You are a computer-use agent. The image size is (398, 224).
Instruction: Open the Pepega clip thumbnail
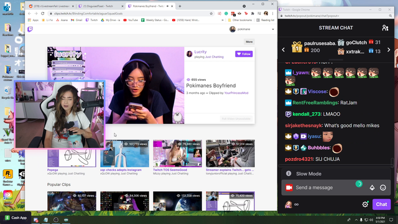(72, 157)
